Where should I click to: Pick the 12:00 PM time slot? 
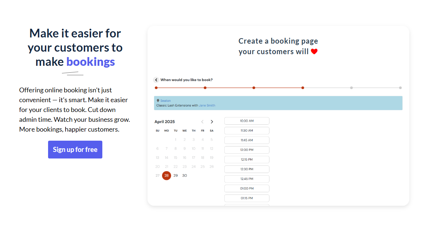(x=247, y=150)
